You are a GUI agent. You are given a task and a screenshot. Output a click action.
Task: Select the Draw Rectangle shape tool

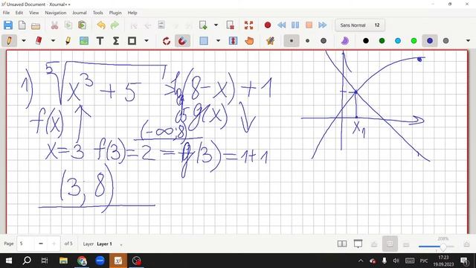pos(132,41)
